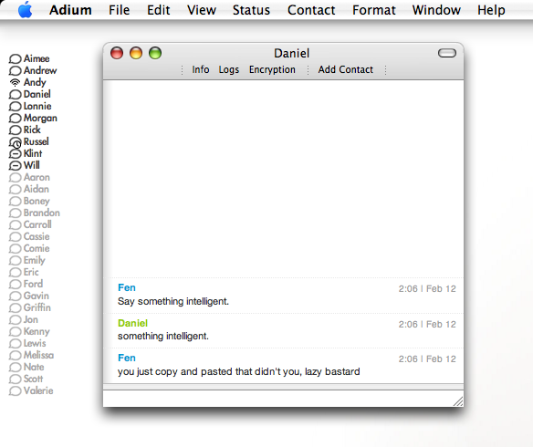
Task: Open the File menu
Action: pyautogui.click(x=119, y=10)
